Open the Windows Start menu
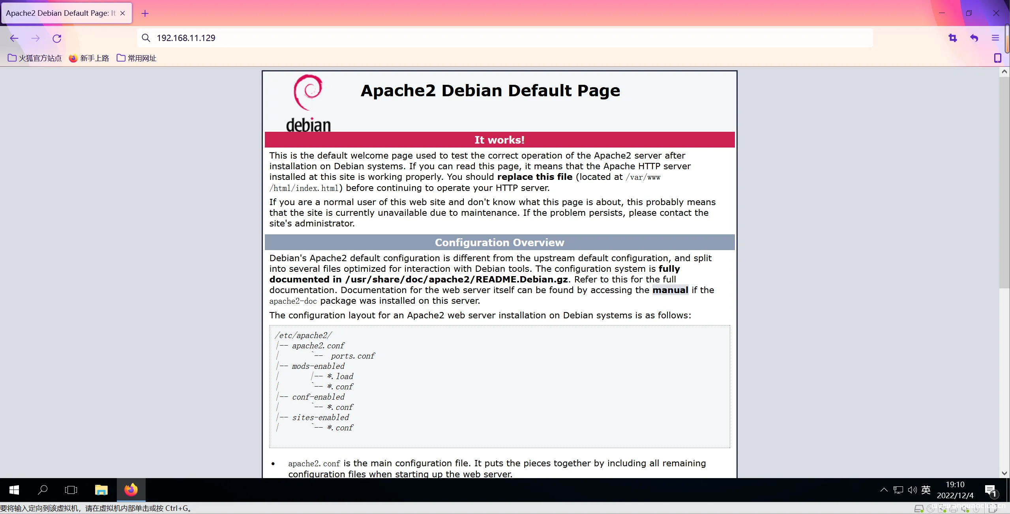This screenshot has width=1010, height=514. pos(14,490)
